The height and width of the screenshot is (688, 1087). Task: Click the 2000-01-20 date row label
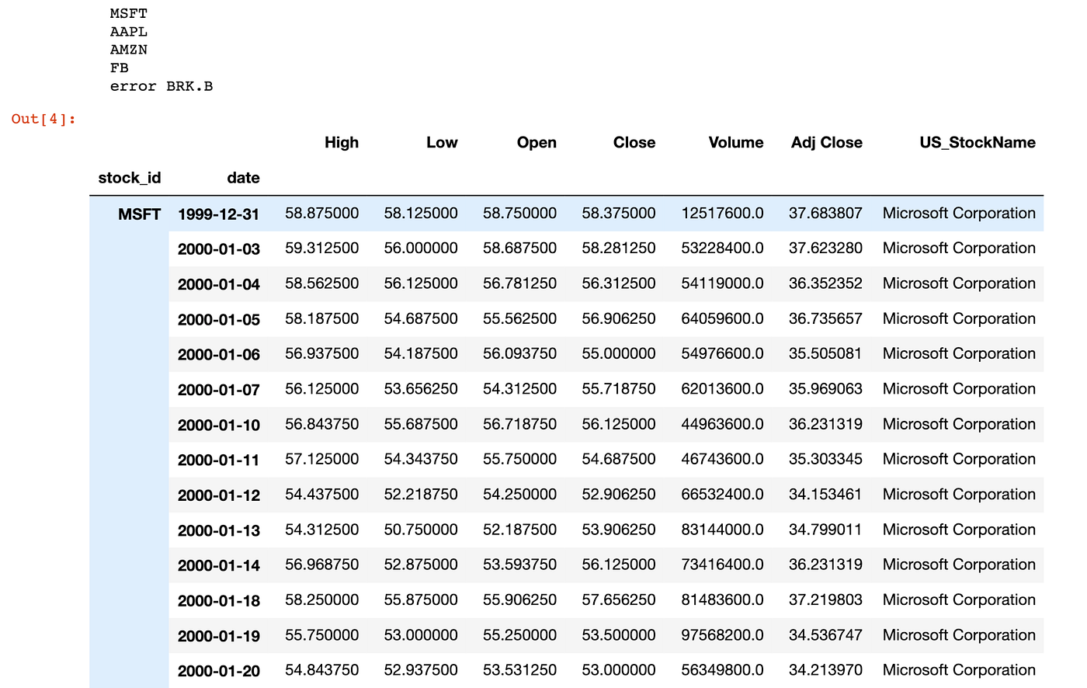coord(219,671)
